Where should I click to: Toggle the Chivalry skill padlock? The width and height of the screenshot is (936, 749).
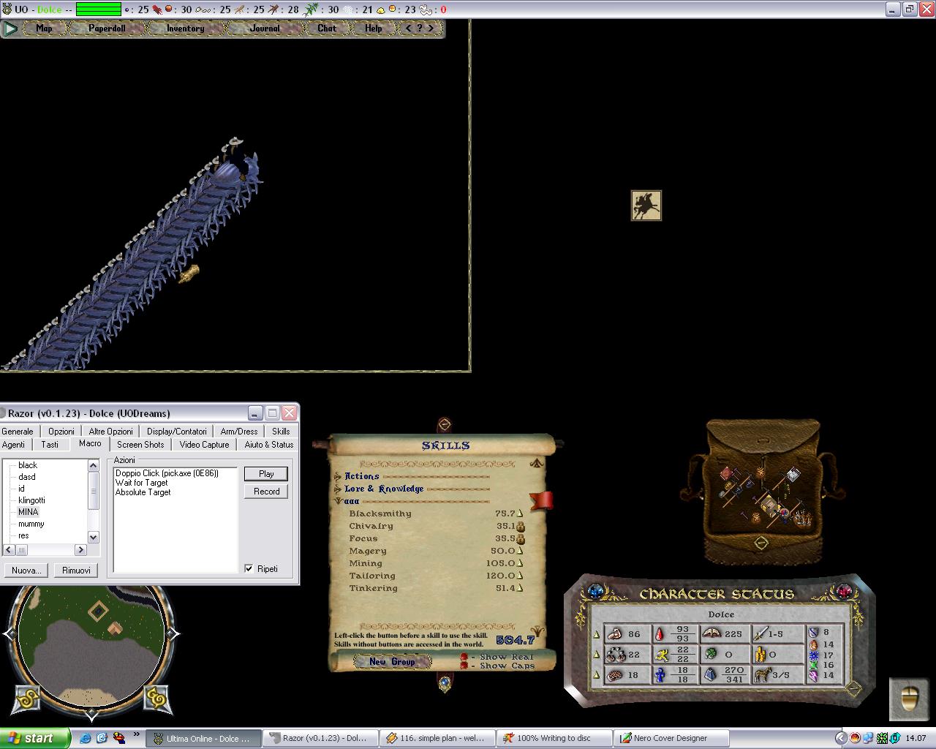point(521,526)
